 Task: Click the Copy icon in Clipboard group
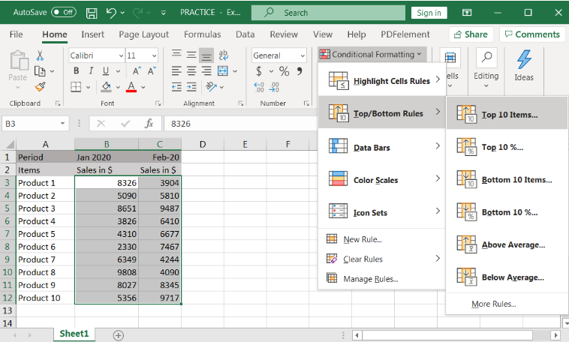[x=40, y=71]
